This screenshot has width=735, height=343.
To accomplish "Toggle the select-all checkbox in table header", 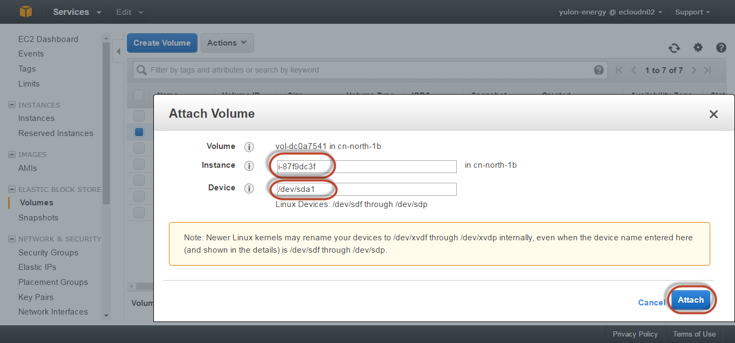I will 139,96.
